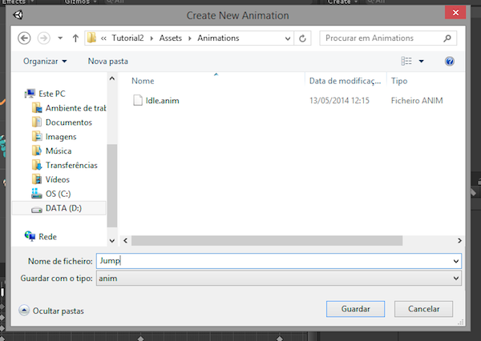Select Animations in the breadcrumb path
Image resolution: width=481 pixels, height=341 pixels.
[x=218, y=38]
